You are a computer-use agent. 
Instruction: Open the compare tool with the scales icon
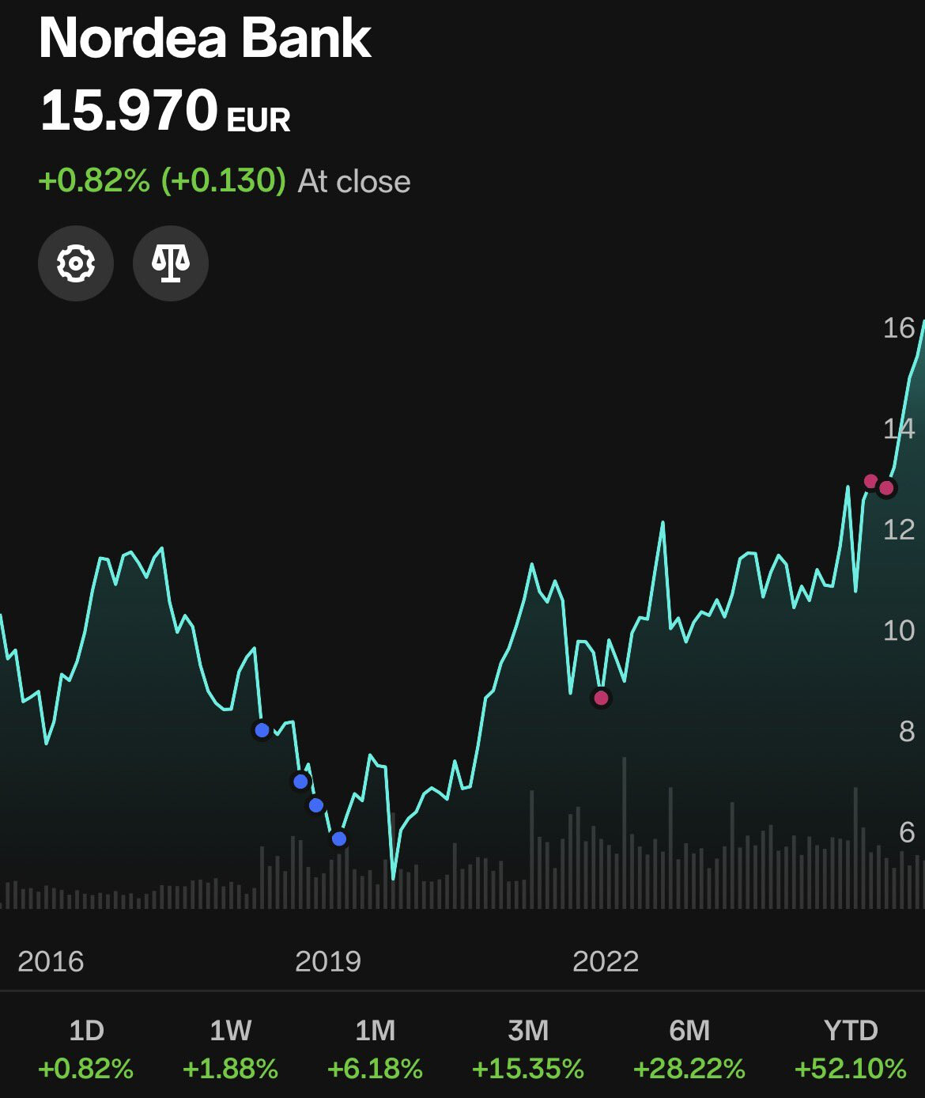[171, 263]
